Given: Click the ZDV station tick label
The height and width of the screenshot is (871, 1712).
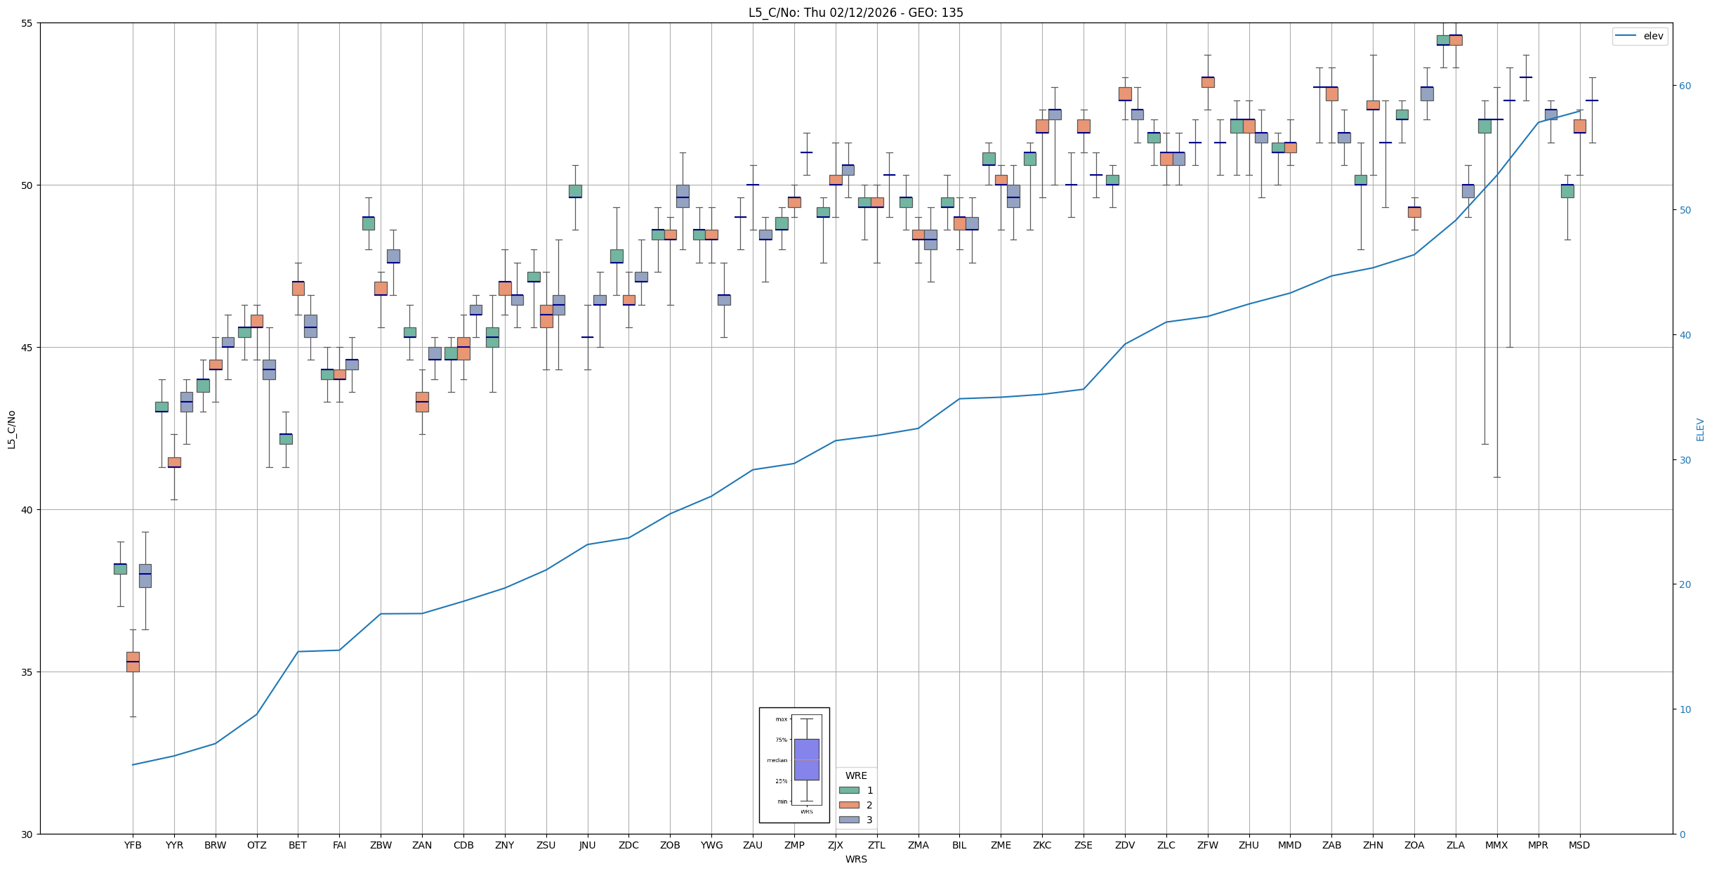Looking at the screenshot, I should tap(1125, 845).
